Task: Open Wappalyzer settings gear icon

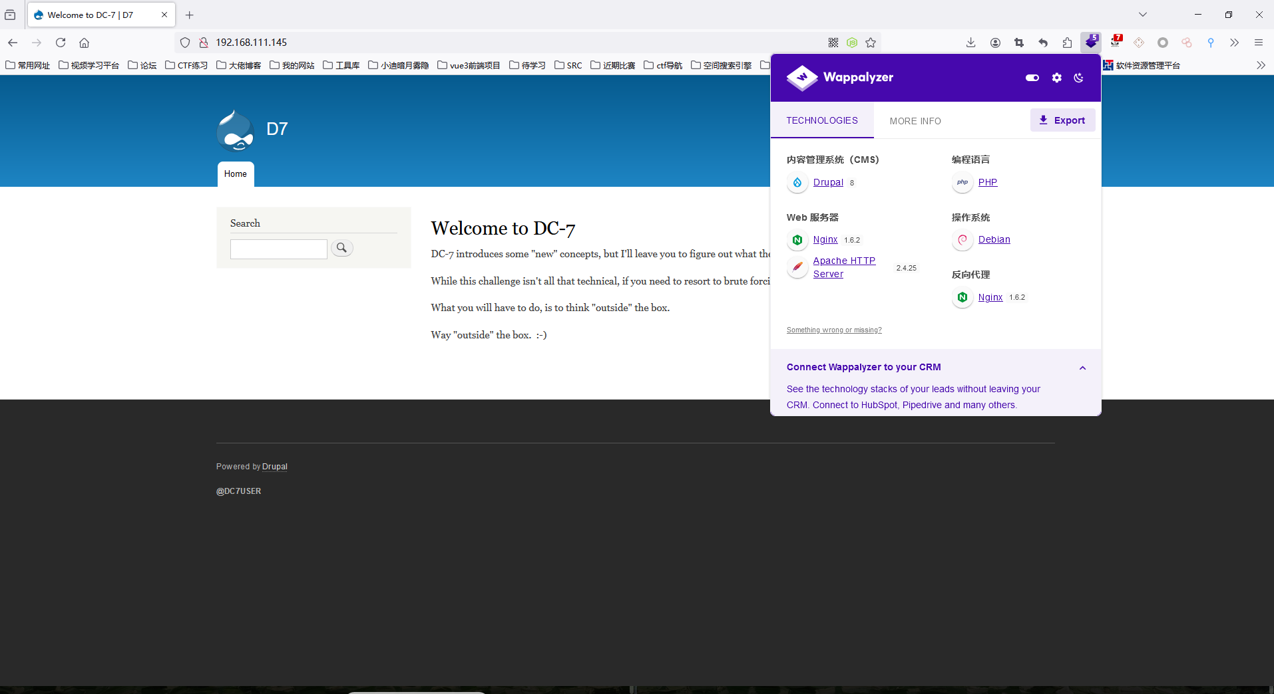Action: 1056,78
